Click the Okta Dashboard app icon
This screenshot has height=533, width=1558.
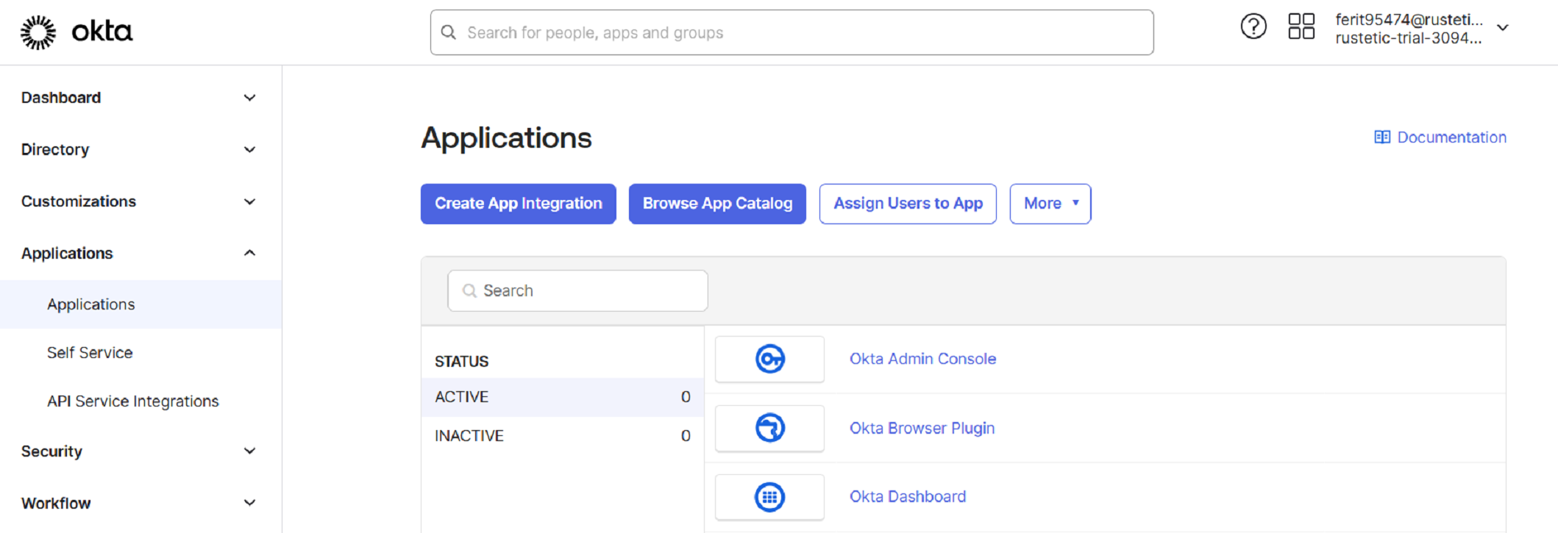[769, 497]
